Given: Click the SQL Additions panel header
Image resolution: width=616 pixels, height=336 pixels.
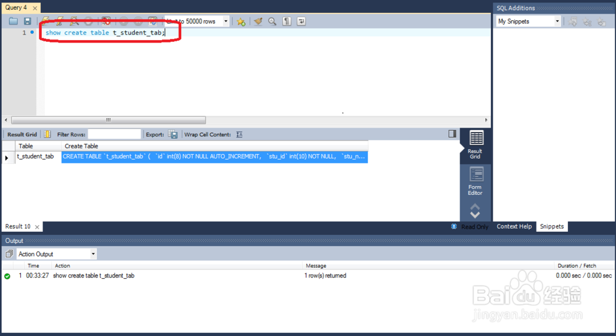Looking at the screenshot, I should (x=554, y=8).
